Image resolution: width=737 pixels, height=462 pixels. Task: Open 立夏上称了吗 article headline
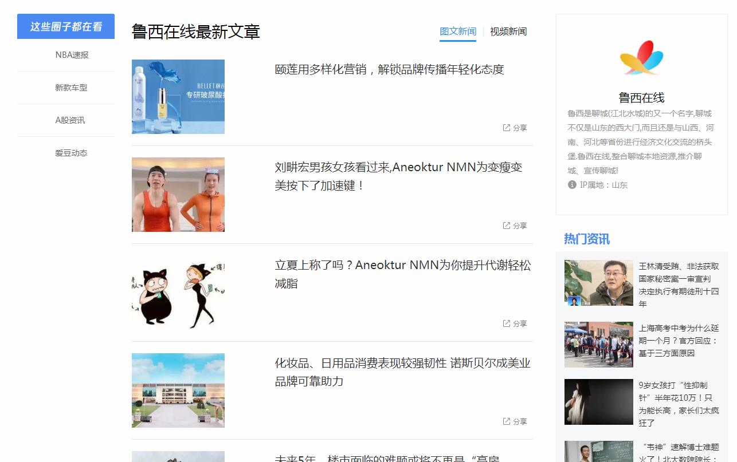(403, 274)
